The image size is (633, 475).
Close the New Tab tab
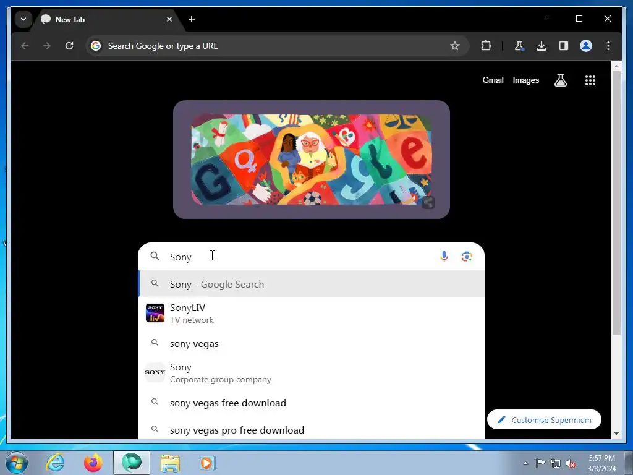(169, 19)
